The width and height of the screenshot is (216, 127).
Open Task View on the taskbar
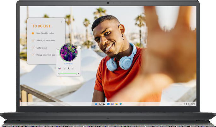pos(104,104)
